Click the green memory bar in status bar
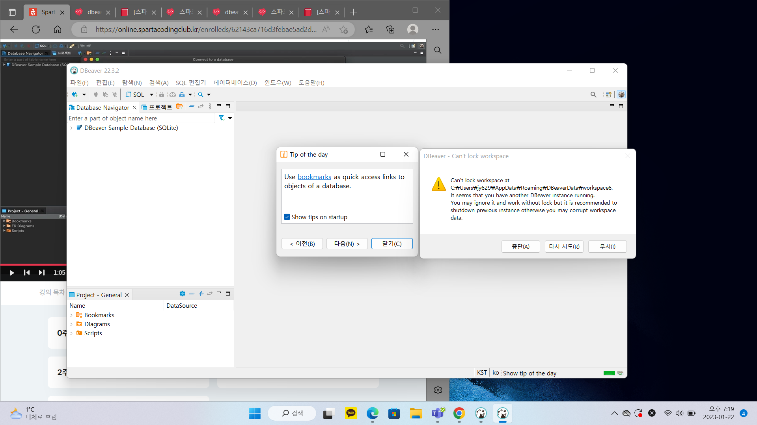 [x=609, y=373]
